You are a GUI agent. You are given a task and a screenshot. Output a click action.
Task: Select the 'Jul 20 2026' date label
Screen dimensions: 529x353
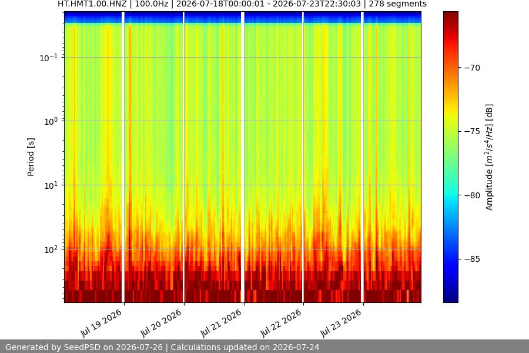pos(161,323)
